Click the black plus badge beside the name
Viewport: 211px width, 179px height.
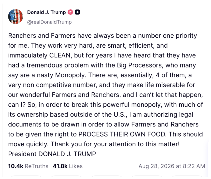[x=77, y=12]
